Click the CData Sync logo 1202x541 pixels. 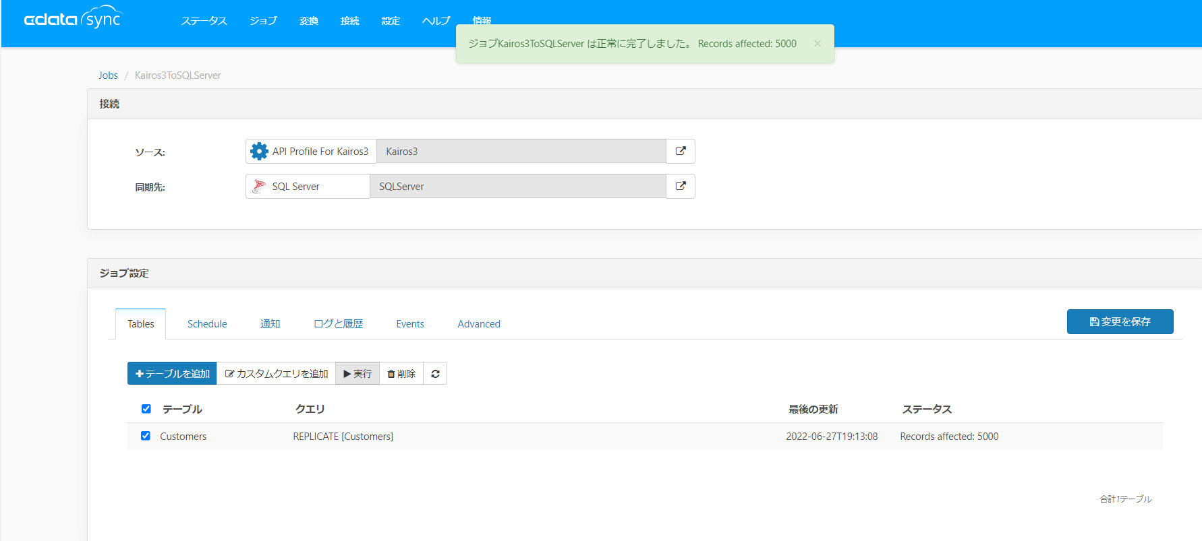[x=73, y=18]
